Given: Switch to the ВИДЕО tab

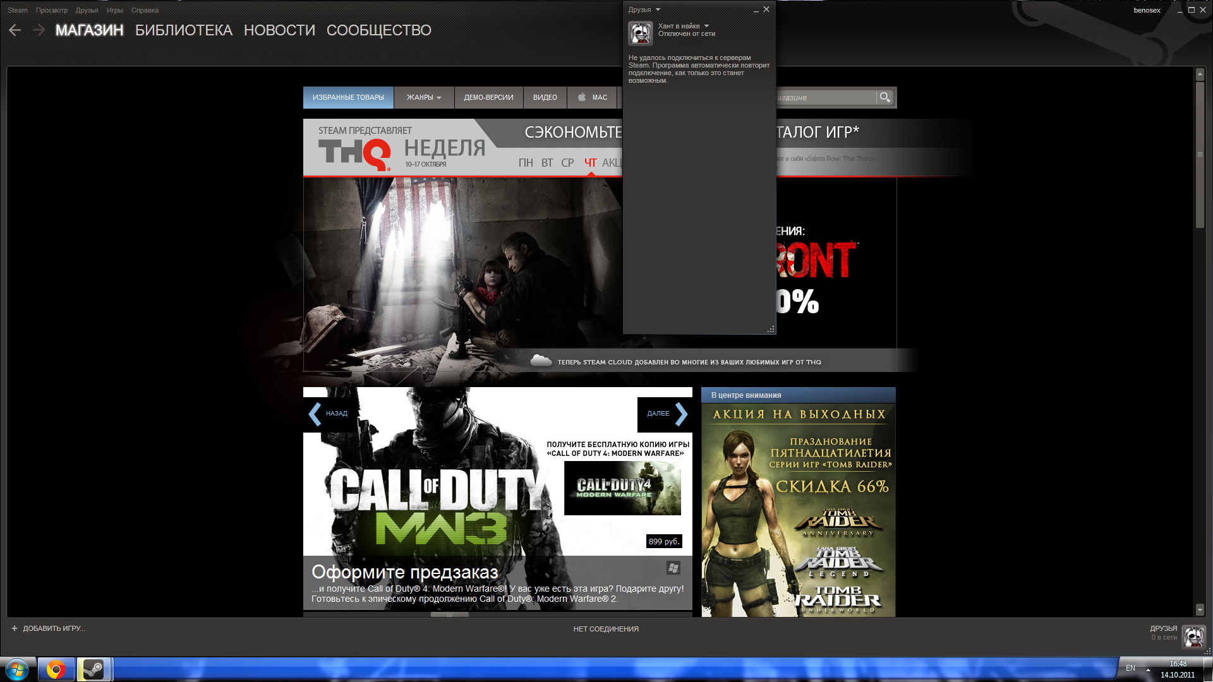Looking at the screenshot, I should tap(545, 97).
